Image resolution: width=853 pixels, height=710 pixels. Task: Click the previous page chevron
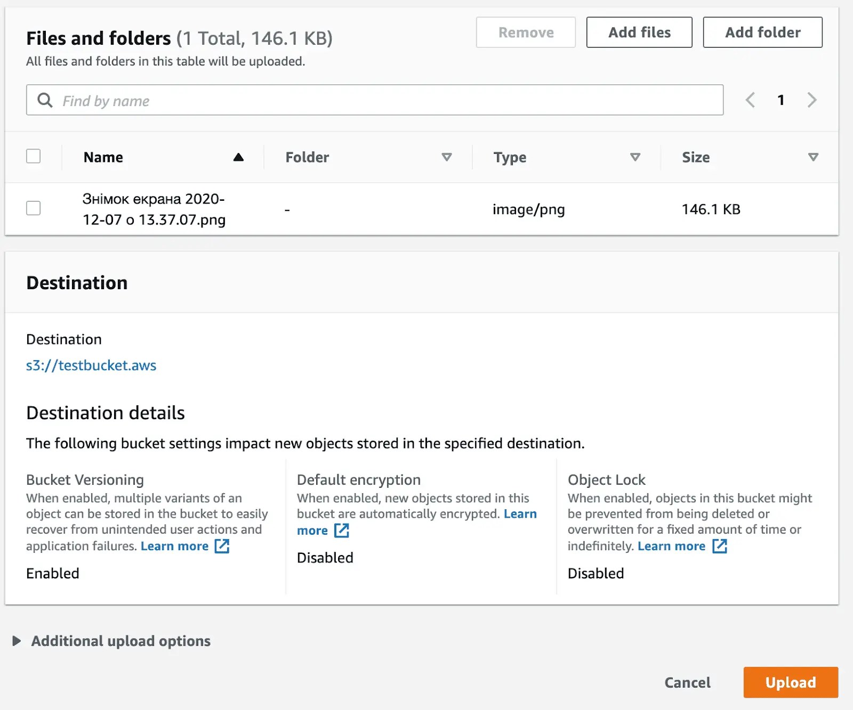[x=751, y=100]
